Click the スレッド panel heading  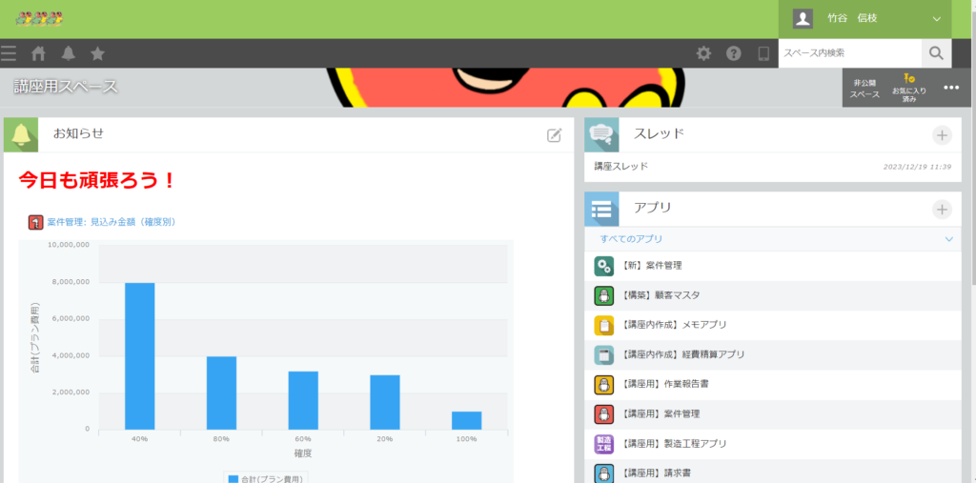(659, 133)
